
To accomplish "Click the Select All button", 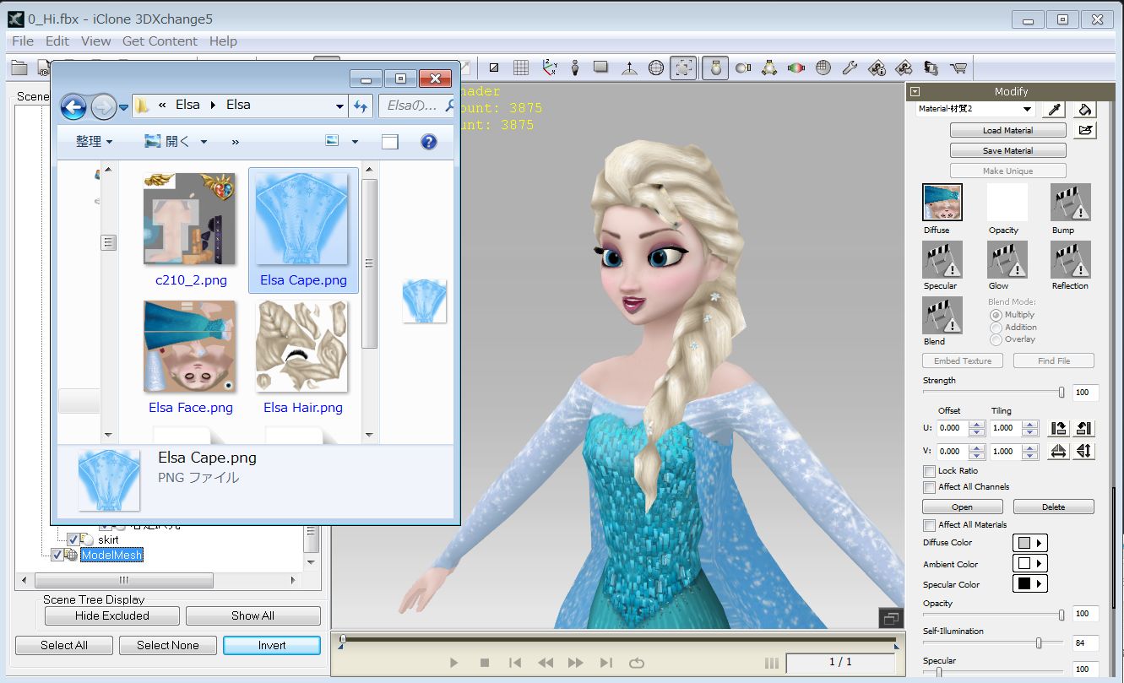I will (64, 645).
